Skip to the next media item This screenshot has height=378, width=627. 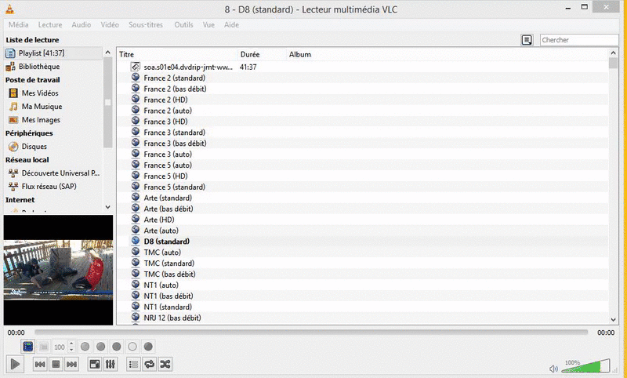(x=71, y=364)
